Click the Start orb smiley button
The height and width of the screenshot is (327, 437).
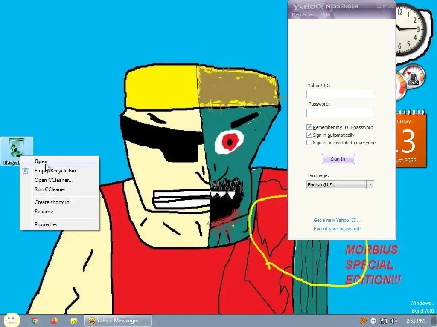(12, 320)
